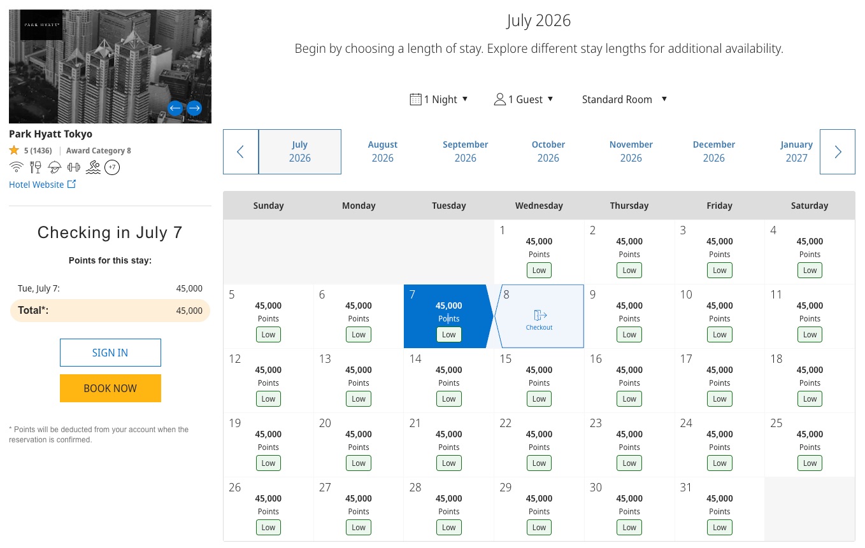Click the concierge bell amenity icon
Screen dimensions: 865x548
pyautogui.click(x=55, y=167)
